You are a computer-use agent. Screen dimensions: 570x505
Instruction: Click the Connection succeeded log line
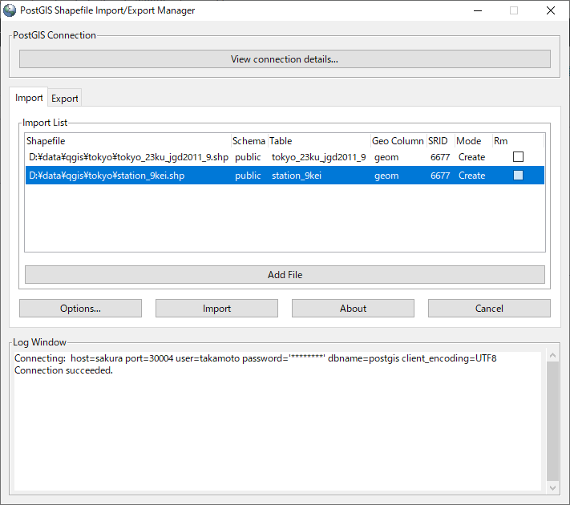coord(63,370)
